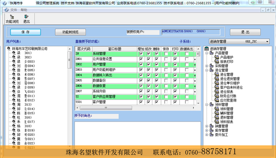
Task: Select the company root icon in user list
Action: (9, 49)
